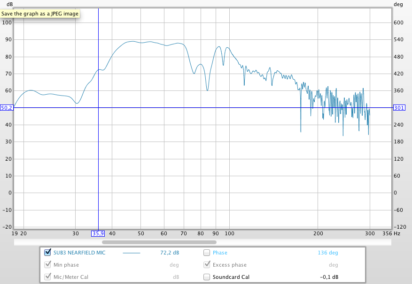Screen dimensions: 412x284
Task: Click the 301 deg cursor readout
Action: [x=399, y=107]
